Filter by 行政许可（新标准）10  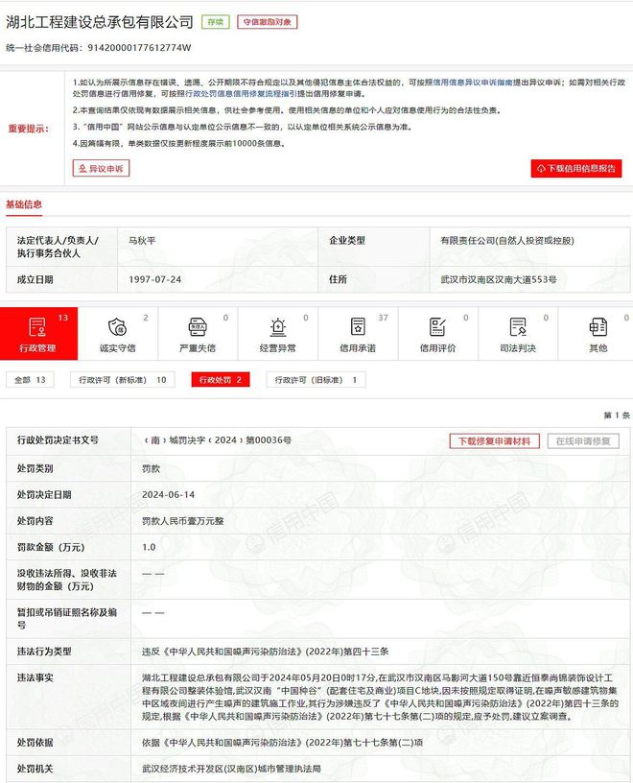[123, 380]
